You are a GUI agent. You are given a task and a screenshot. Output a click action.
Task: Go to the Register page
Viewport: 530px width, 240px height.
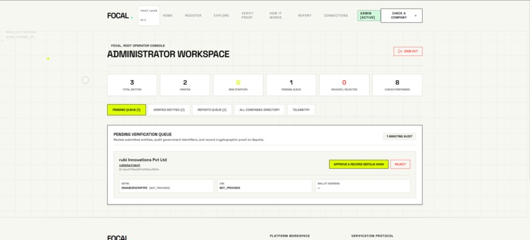point(193,16)
